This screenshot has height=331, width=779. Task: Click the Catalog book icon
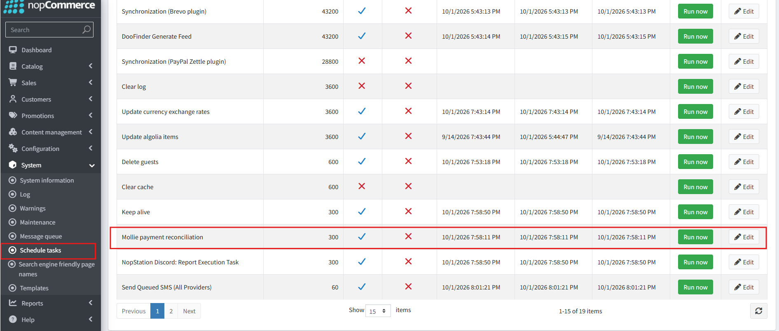[13, 66]
